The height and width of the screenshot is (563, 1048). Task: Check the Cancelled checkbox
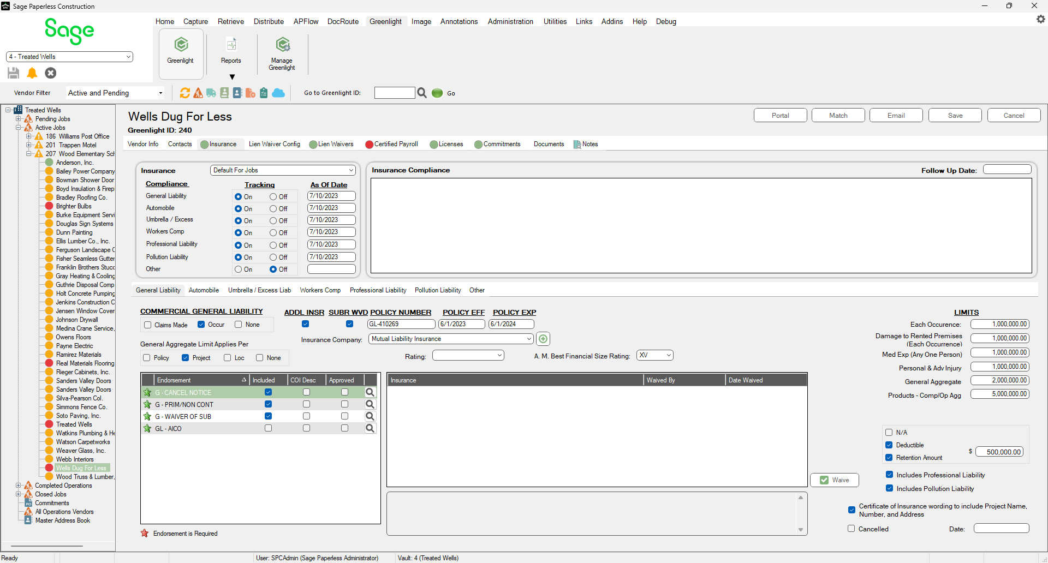point(851,529)
